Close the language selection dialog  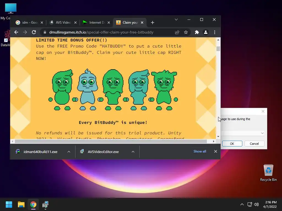click(x=263, y=112)
